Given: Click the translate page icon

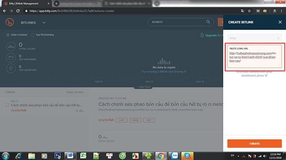Looking at the screenshot, I should pos(242,11).
